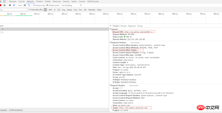222x113 pixels.
Task: Filter requests by Manifest
Action: point(92,10)
